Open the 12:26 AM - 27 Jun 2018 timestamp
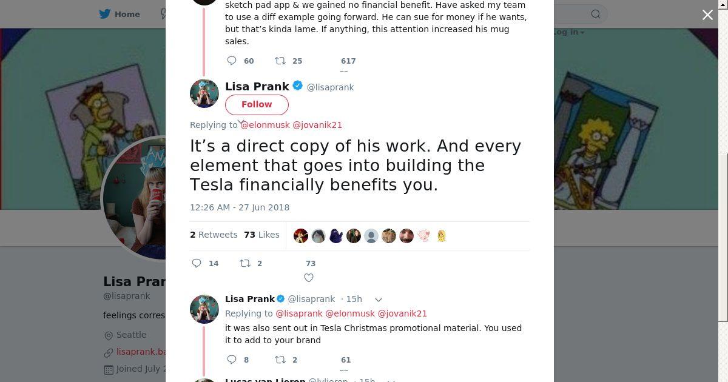This screenshot has height=382, width=728. tap(240, 207)
